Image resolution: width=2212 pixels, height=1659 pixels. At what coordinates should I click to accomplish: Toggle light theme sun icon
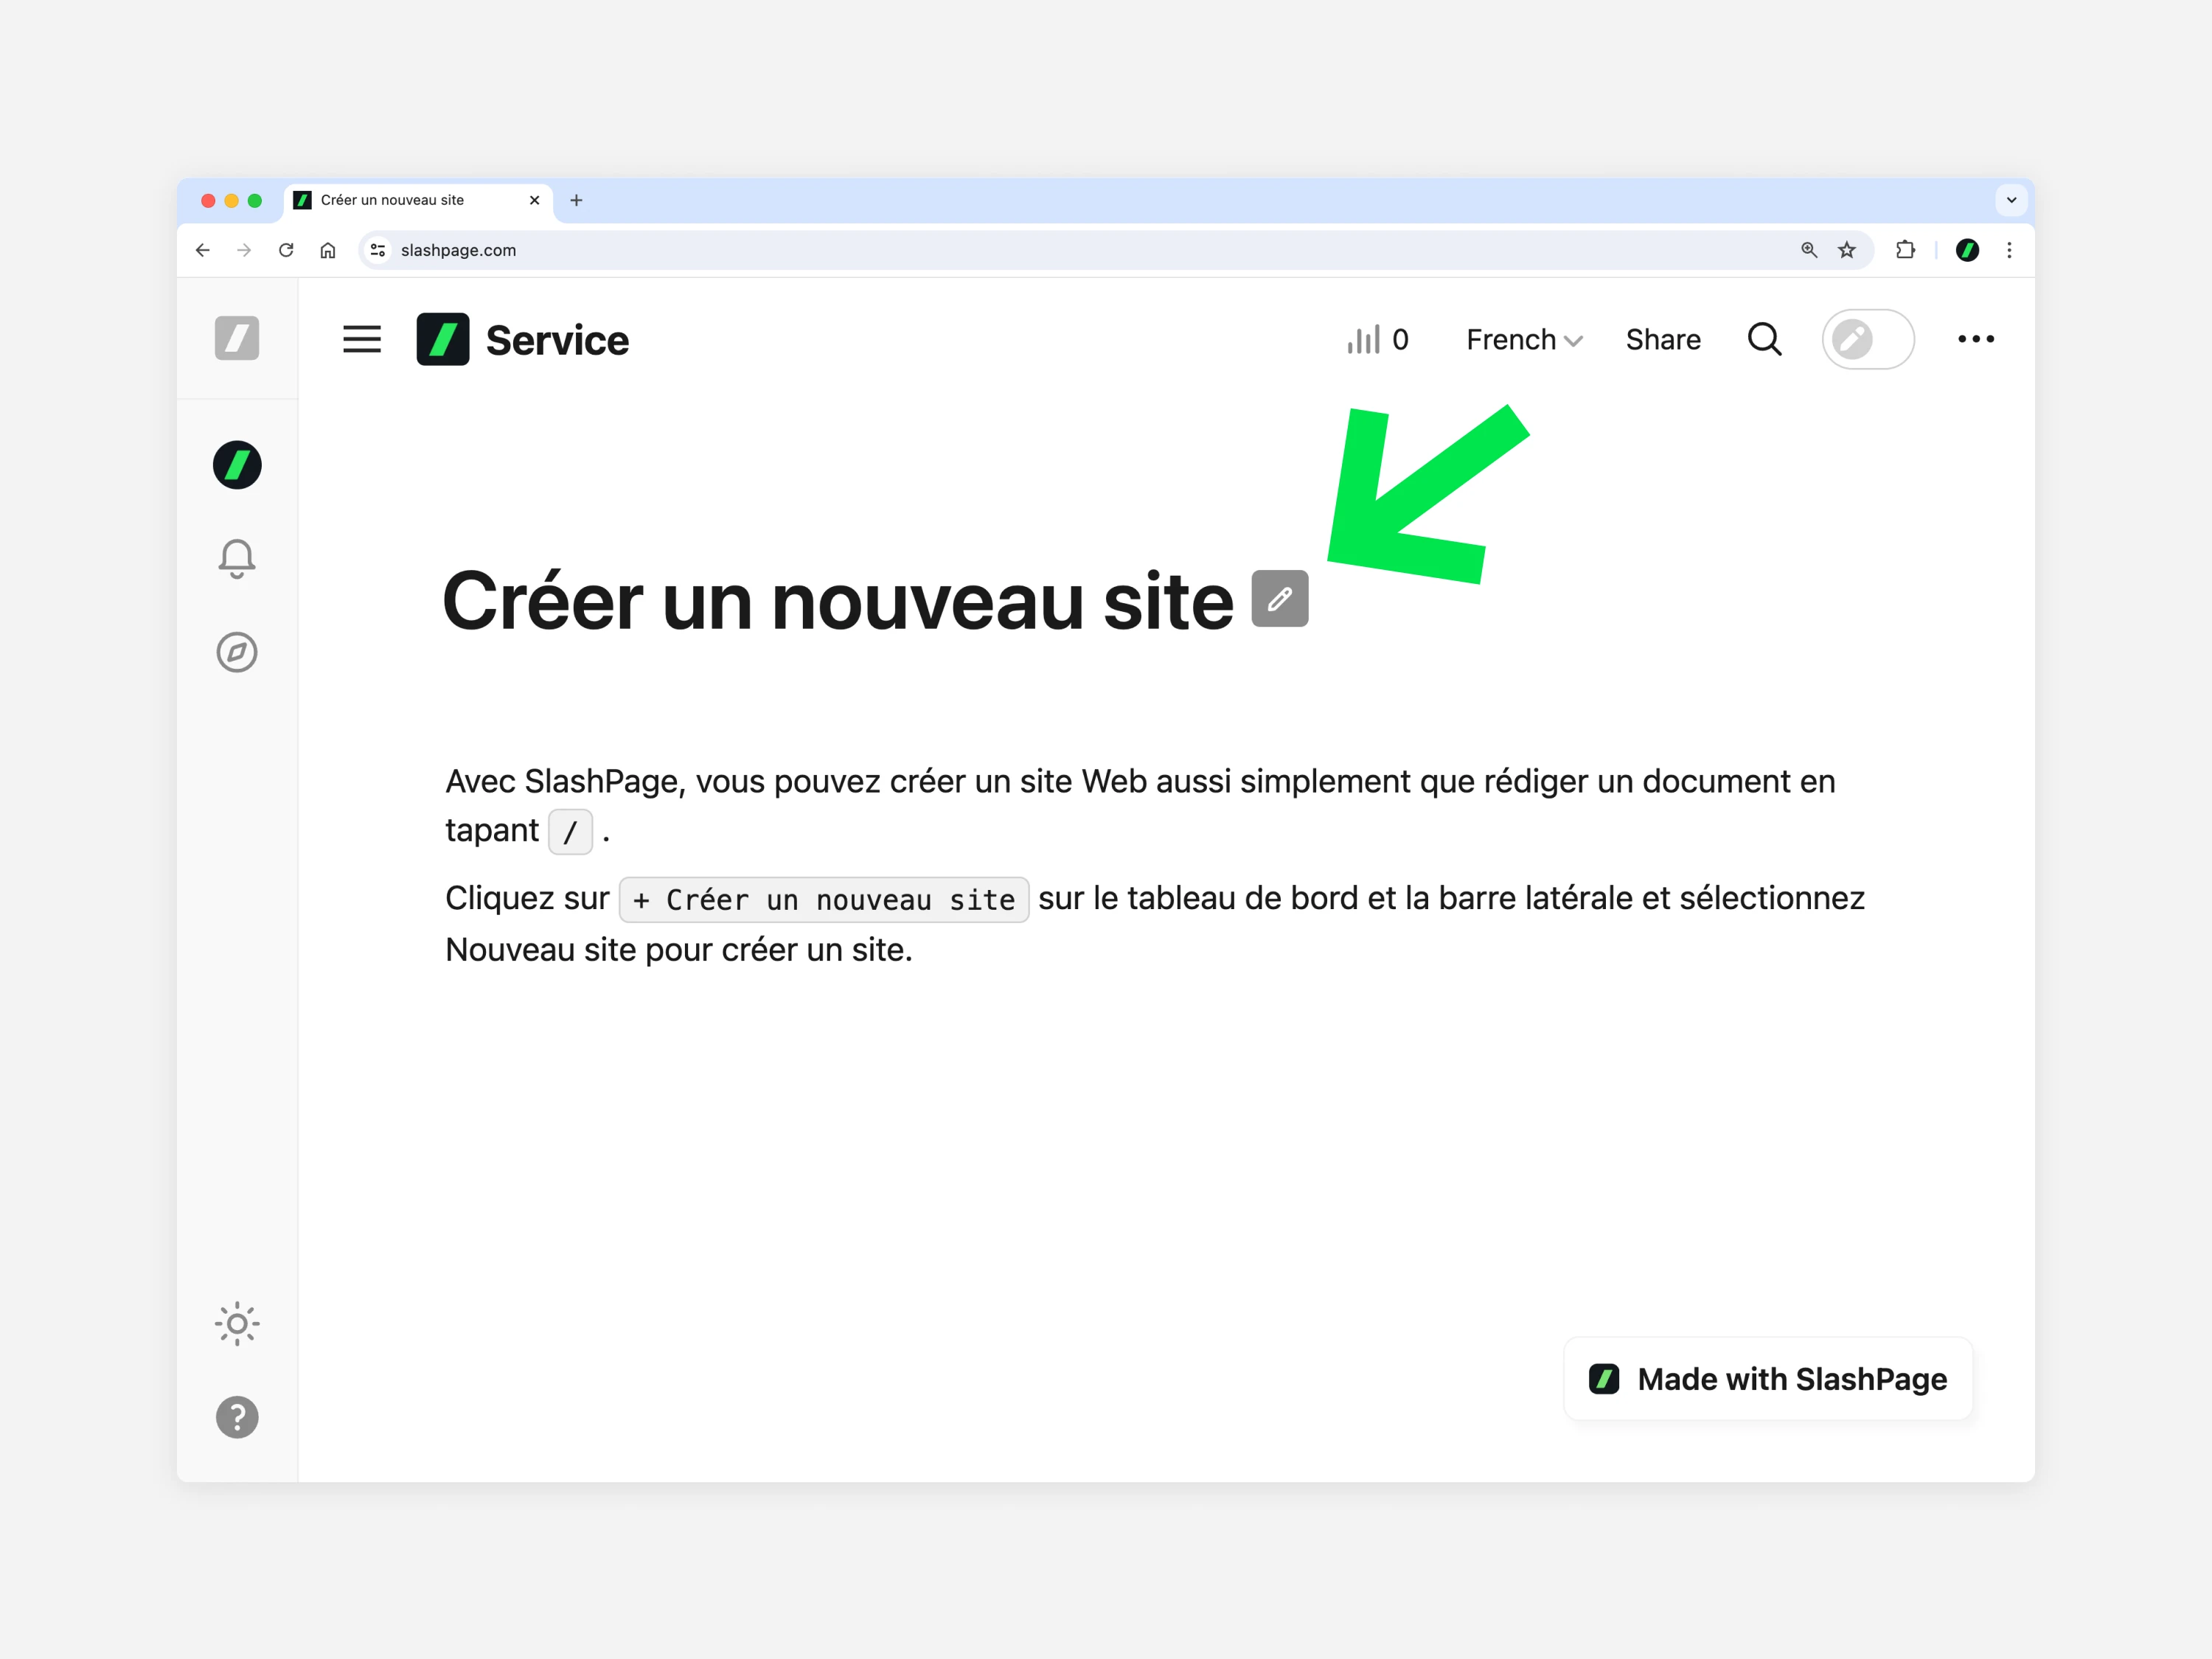coord(237,1324)
